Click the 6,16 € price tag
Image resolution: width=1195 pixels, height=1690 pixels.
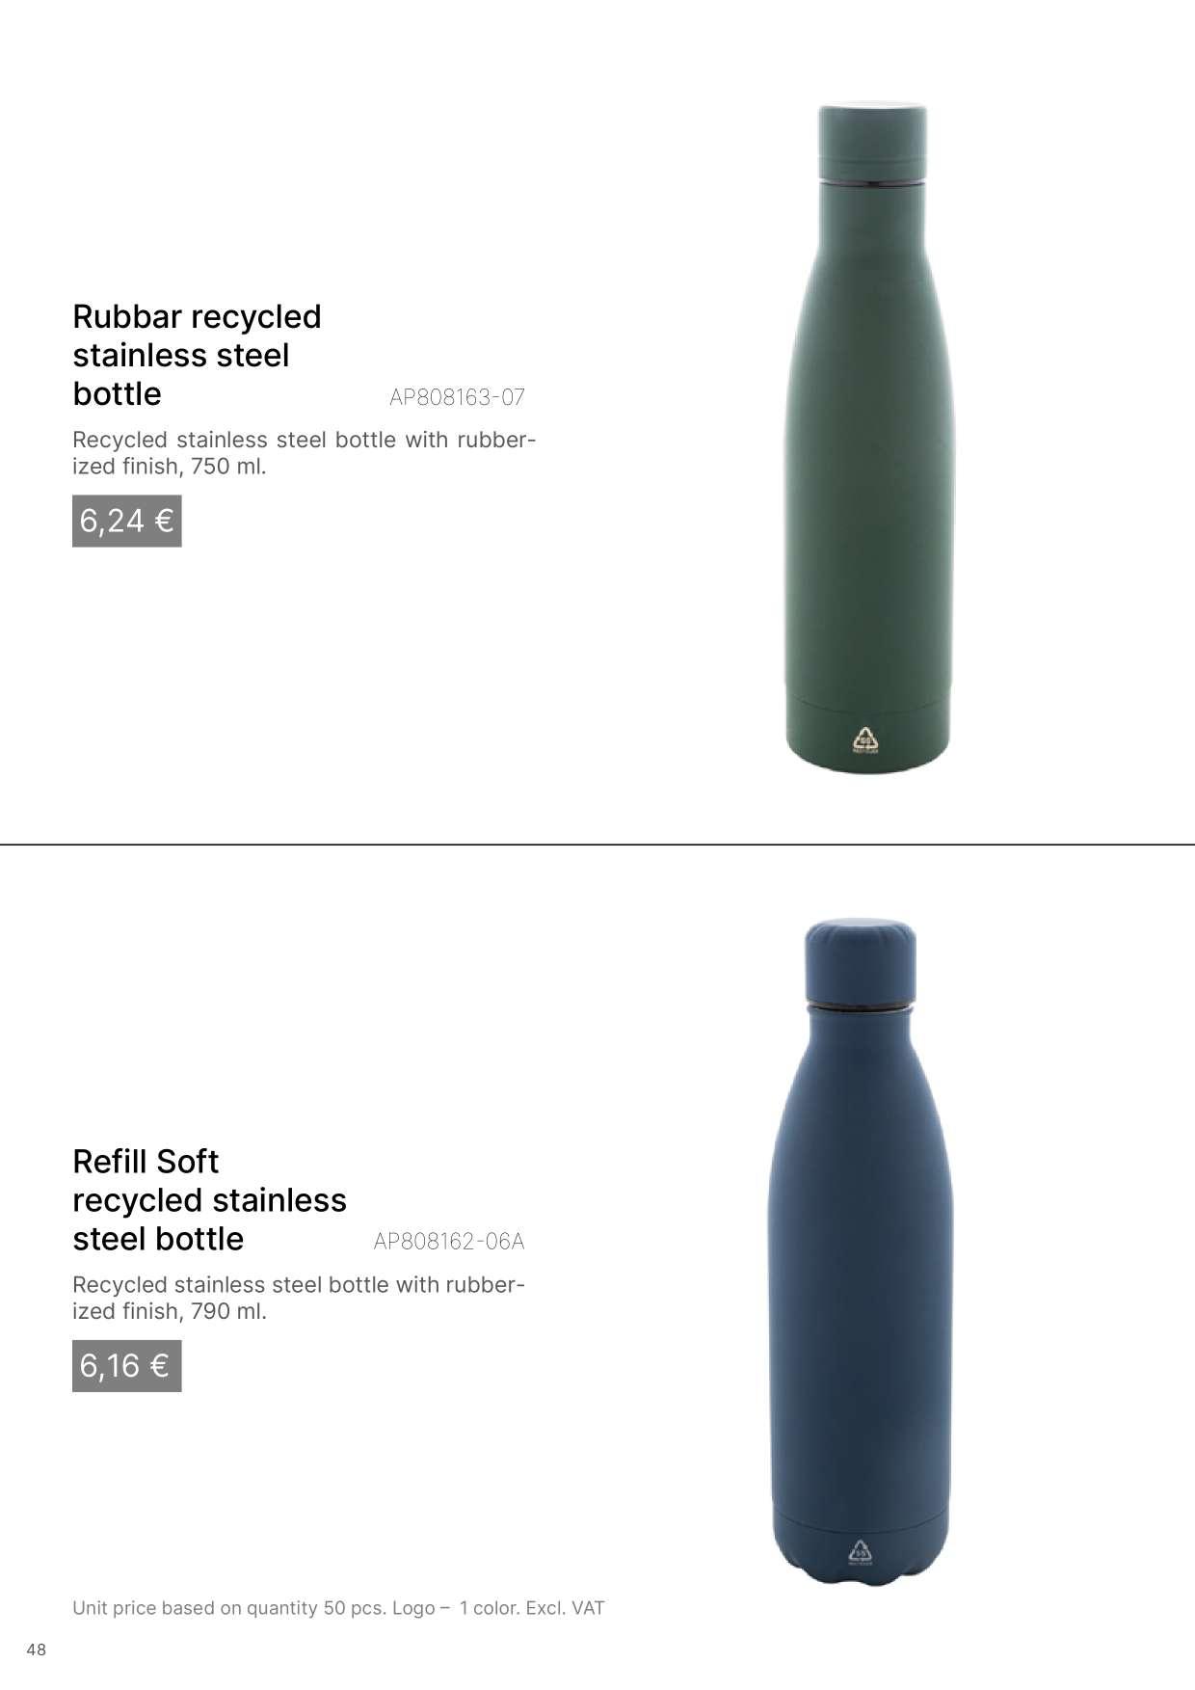127,1366
